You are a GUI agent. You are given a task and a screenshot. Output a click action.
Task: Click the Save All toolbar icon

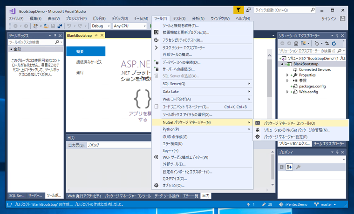coord(60,26)
